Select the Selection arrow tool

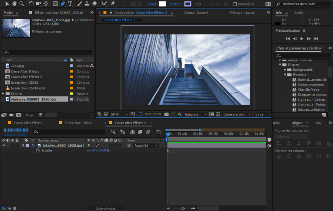pyautogui.click(x=7, y=3)
